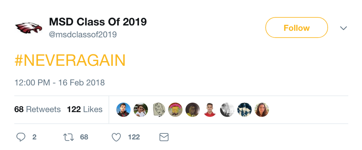The height and width of the screenshot is (150, 362).
Task: Click the 12:00 PM - 16 Feb 2018 timestamp
Action: coord(59,82)
